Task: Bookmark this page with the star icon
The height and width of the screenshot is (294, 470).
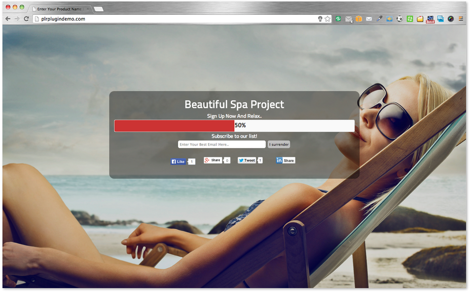Action: pos(327,19)
